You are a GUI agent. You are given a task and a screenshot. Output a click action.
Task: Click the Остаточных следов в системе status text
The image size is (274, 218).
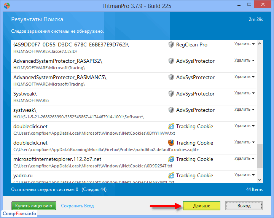[x=45, y=189]
